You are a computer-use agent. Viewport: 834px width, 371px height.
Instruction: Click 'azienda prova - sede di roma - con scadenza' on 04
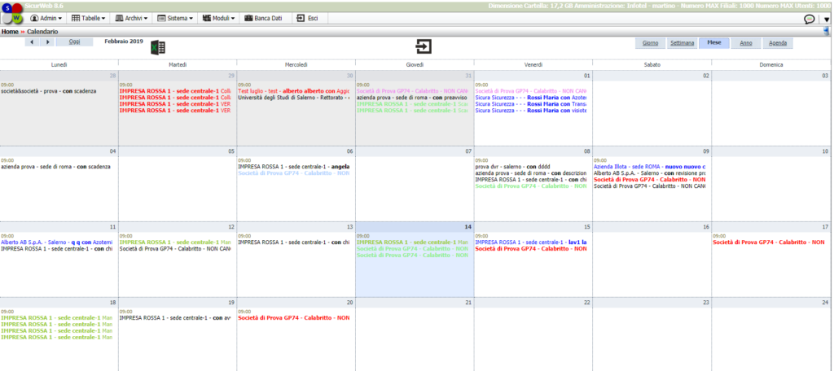[56, 166]
